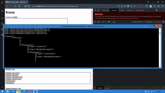Open DevTools settings gear icon
The height and width of the screenshot is (93, 165).
click(156, 10)
